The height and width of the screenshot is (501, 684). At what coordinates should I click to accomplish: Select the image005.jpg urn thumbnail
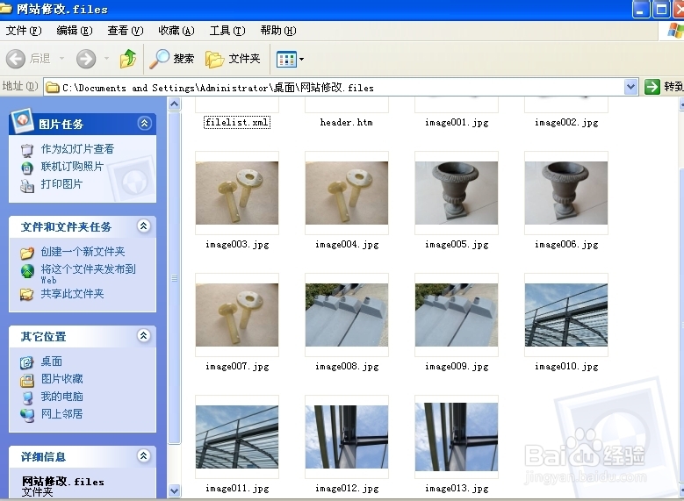(x=457, y=193)
